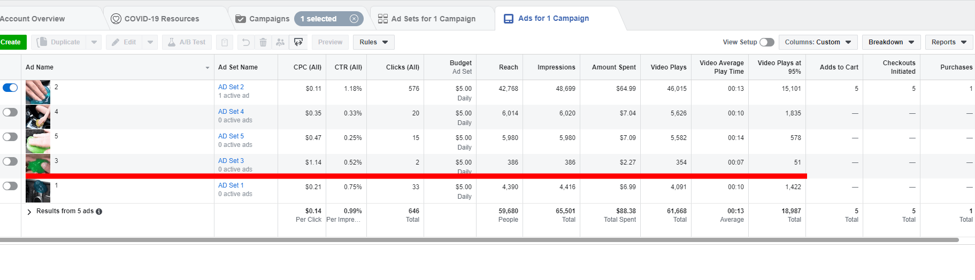The width and height of the screenshot is (975, 280).
Task: Open the Breakdown dropdown
Action: coord(890,42)
